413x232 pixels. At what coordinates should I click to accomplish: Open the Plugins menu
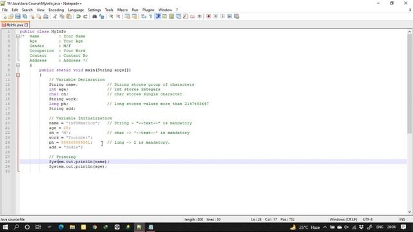coord(148,10)
